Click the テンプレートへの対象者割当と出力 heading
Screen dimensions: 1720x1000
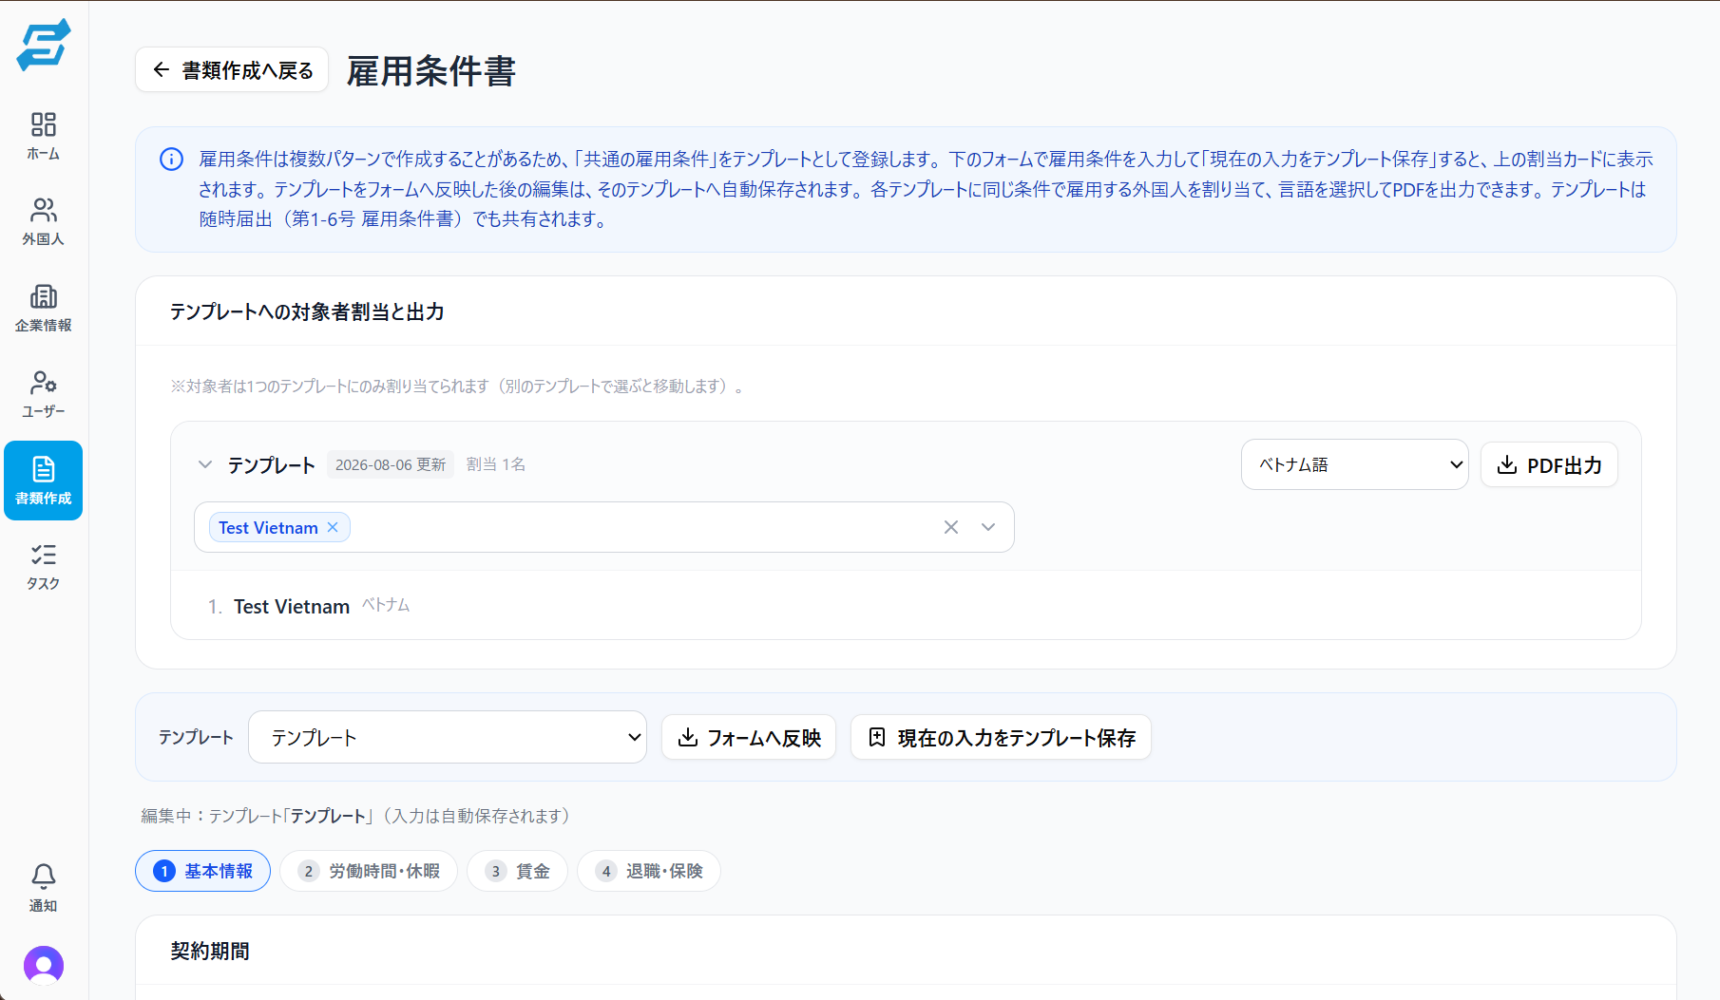[307, 311]
